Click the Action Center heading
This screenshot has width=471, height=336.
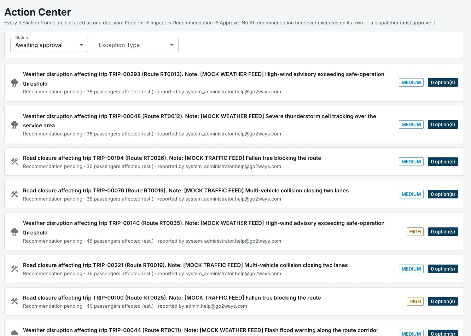[x=37, y=12]
